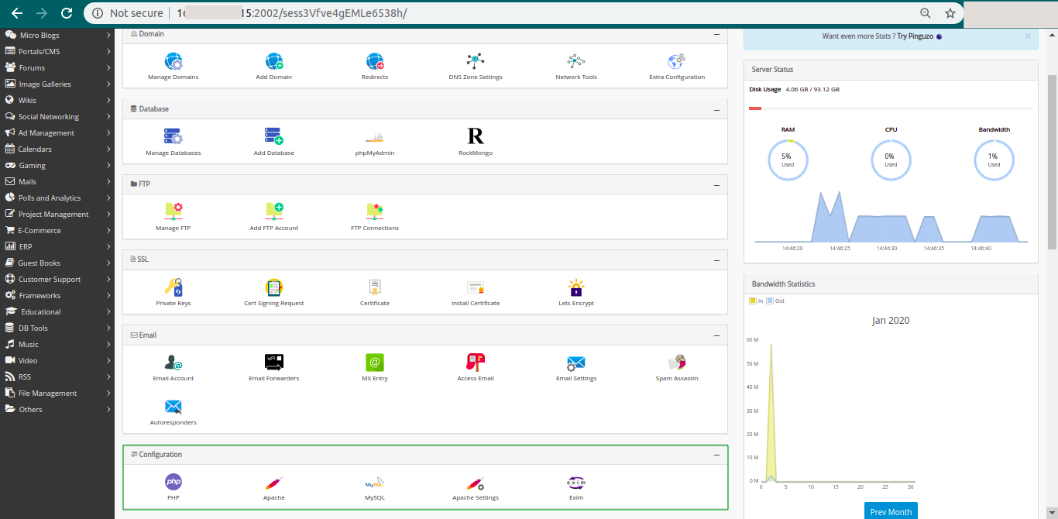Open Spam Assassin
The image size is (1058, 519).
coord(677,362)
